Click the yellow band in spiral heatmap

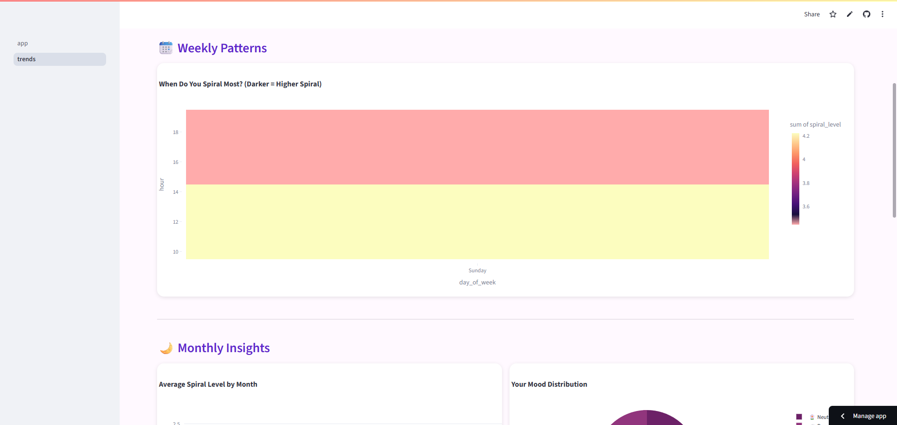pos(477,222)
